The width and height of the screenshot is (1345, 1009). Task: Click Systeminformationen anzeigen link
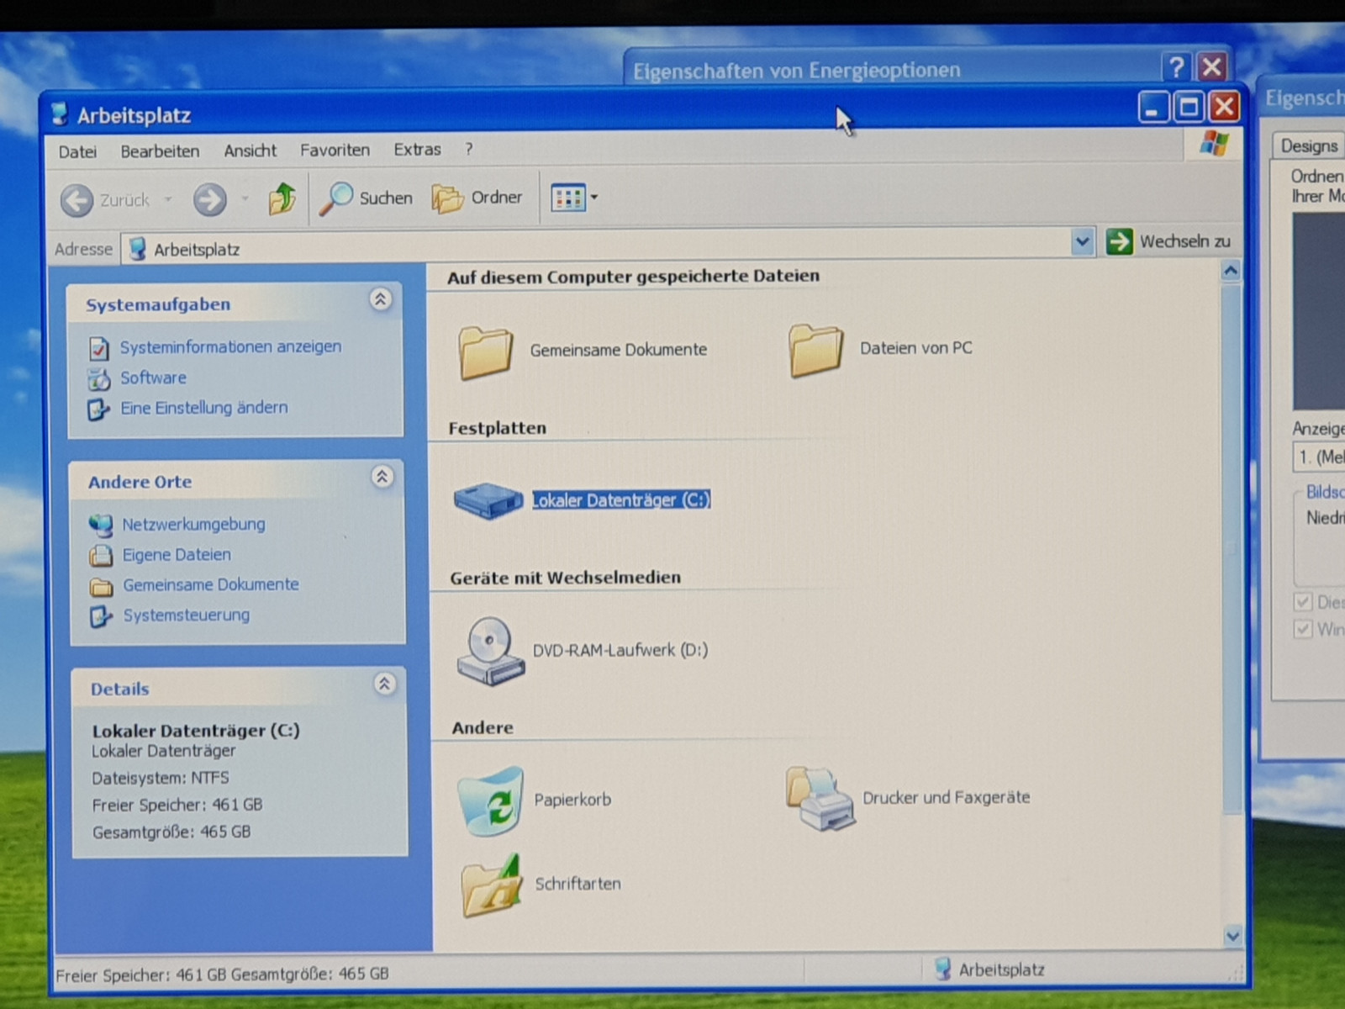point(230,346)
